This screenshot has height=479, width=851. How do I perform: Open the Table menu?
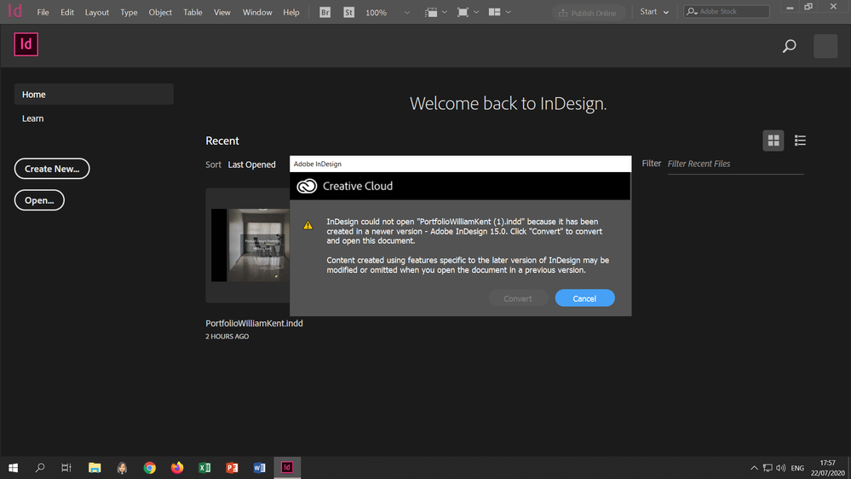(193, 12)
